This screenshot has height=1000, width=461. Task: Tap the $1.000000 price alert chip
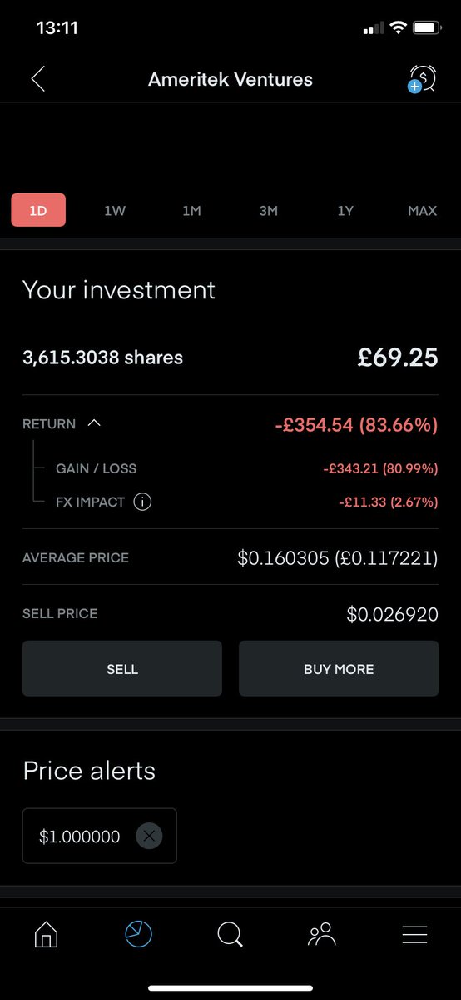100,836
